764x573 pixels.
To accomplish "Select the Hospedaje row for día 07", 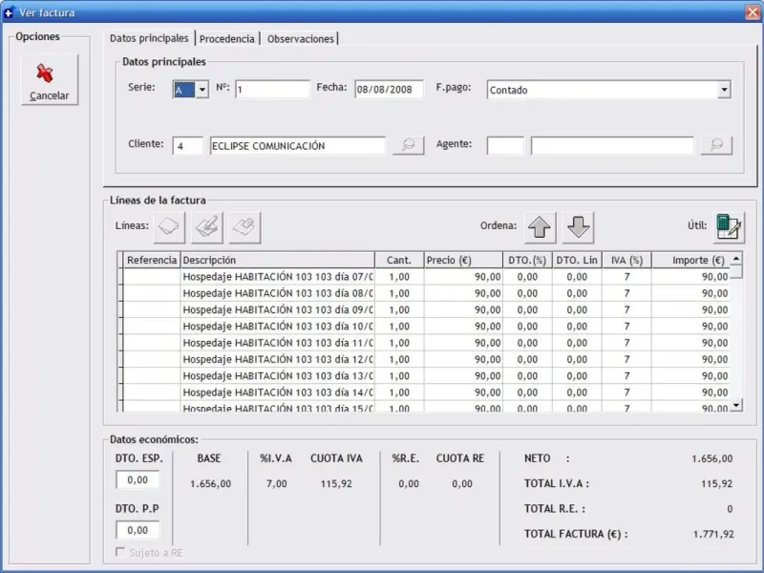I will click(x=426, y=277).
